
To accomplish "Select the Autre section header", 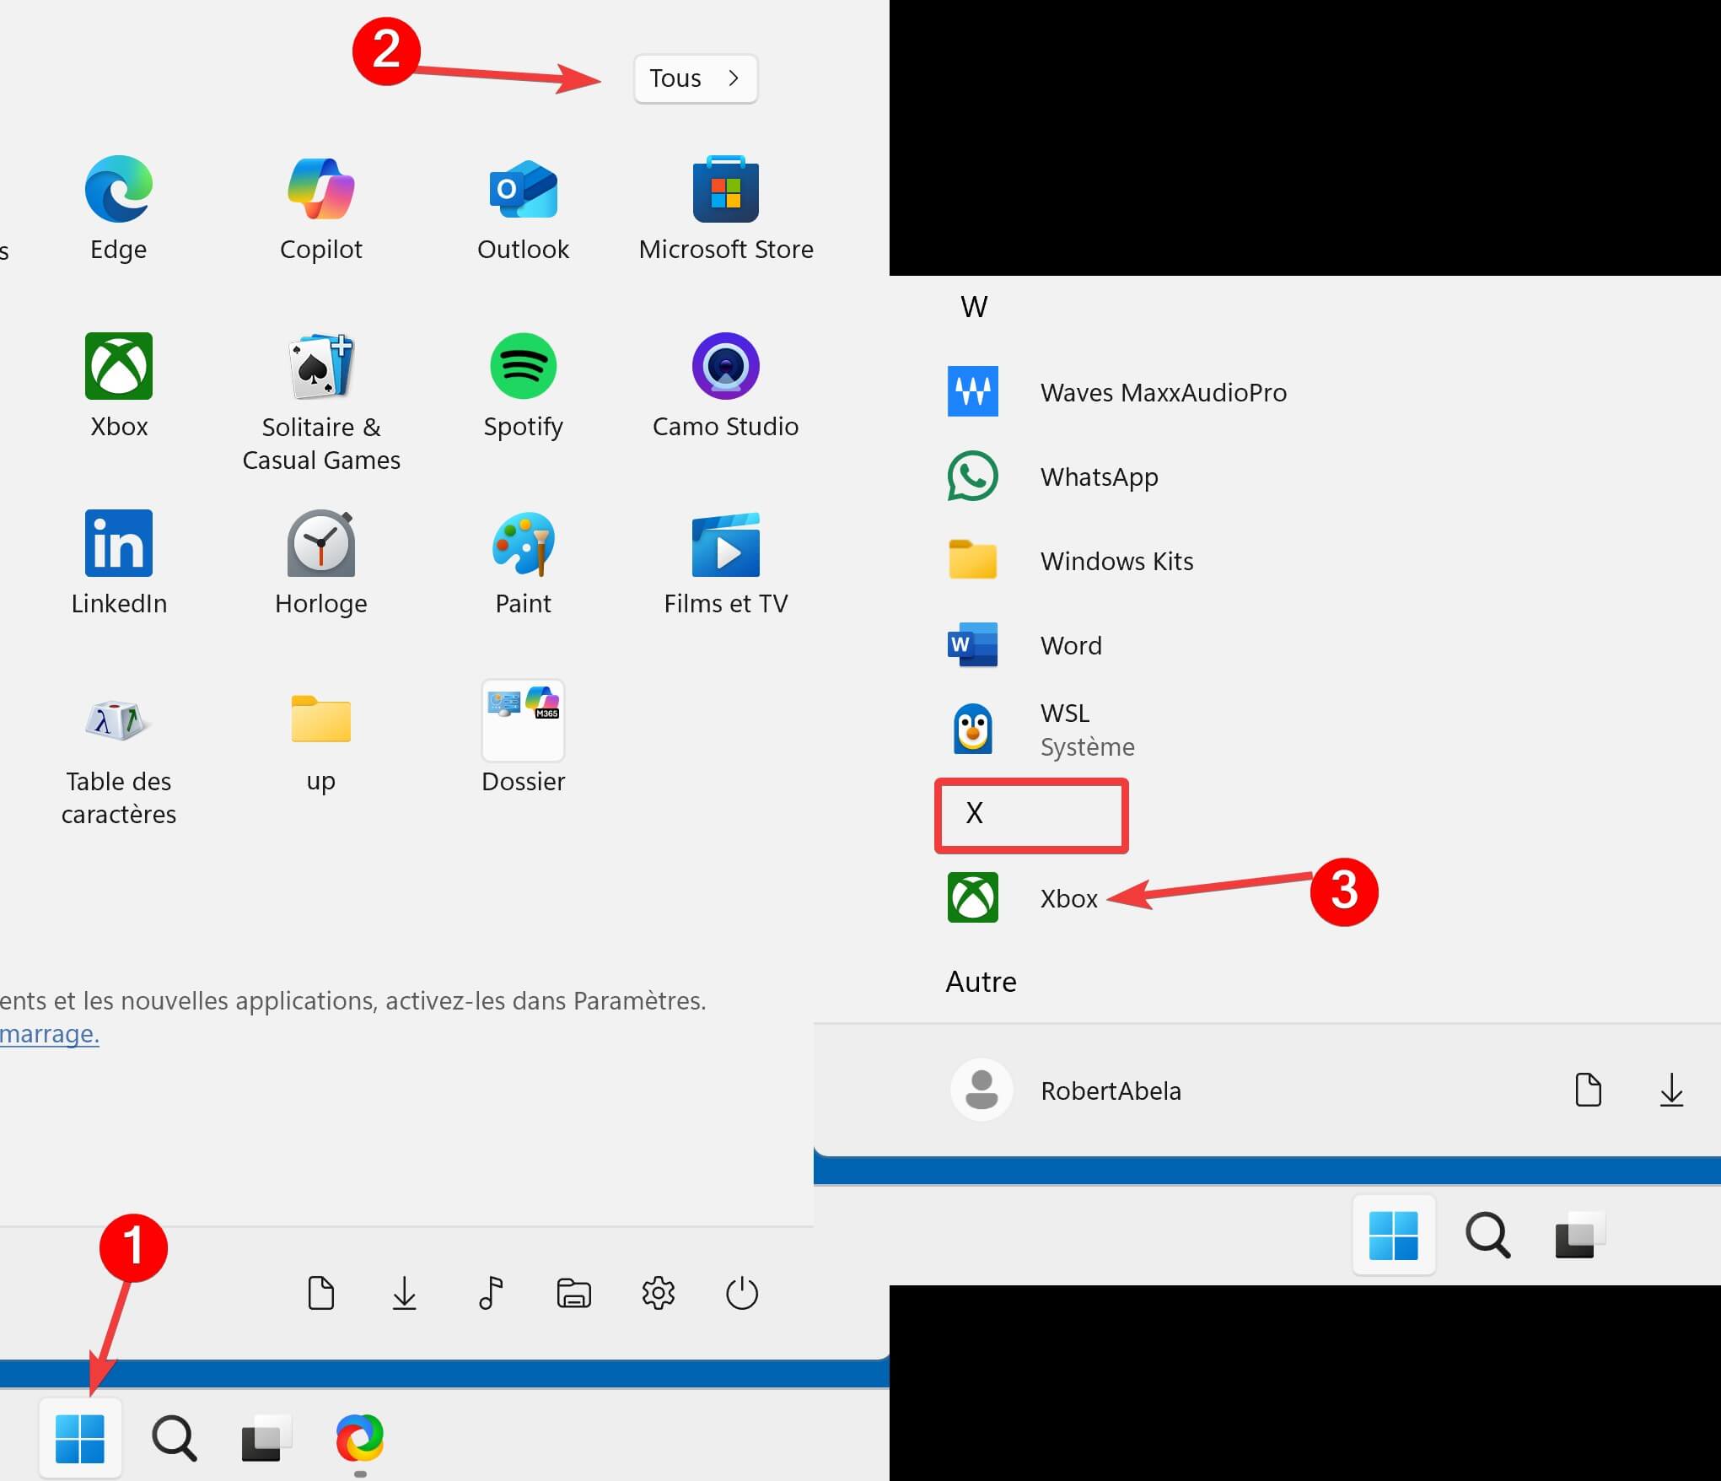I will click(x=981, y=982).
